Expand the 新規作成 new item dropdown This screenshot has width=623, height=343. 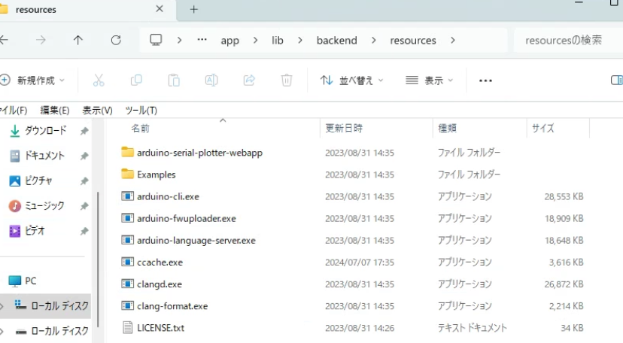click(x=33, y=80)
